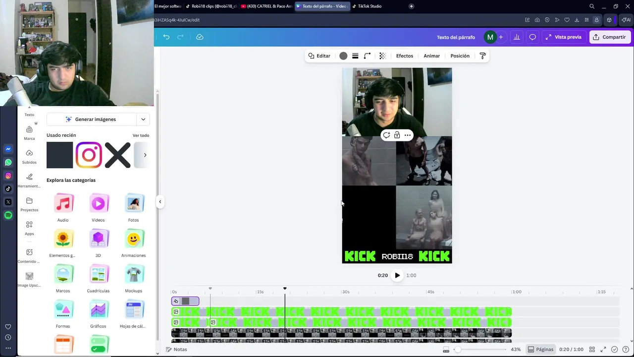634x357 pixels.
Task: Open the comments speech bubble
Action: coord(532,37)
